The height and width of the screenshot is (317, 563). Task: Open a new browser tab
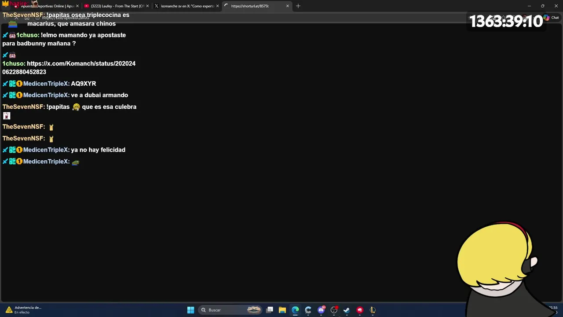pos(298,6)
